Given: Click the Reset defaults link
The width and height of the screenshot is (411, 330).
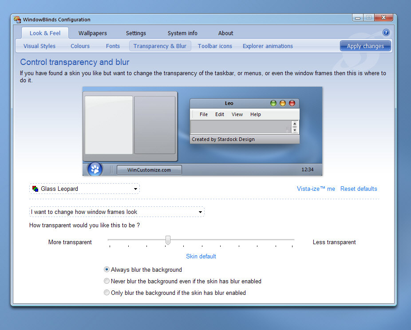Looking at the screenshot, I should [x=359, y=189].
